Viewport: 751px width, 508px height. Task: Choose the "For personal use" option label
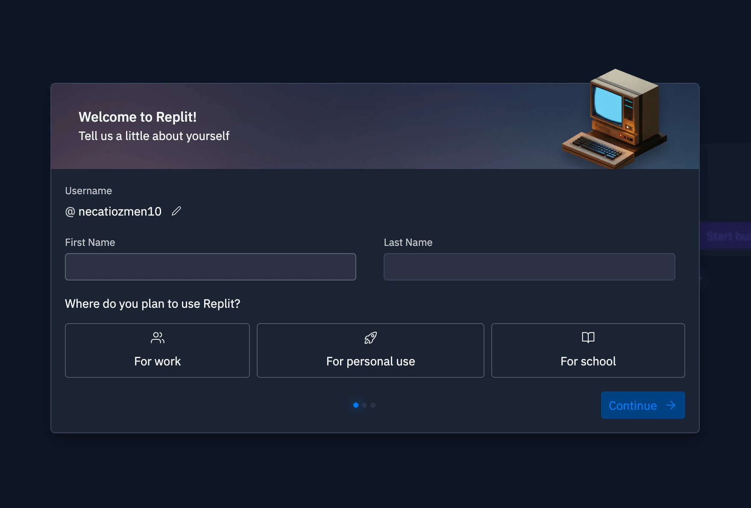[x=370, y=362]
